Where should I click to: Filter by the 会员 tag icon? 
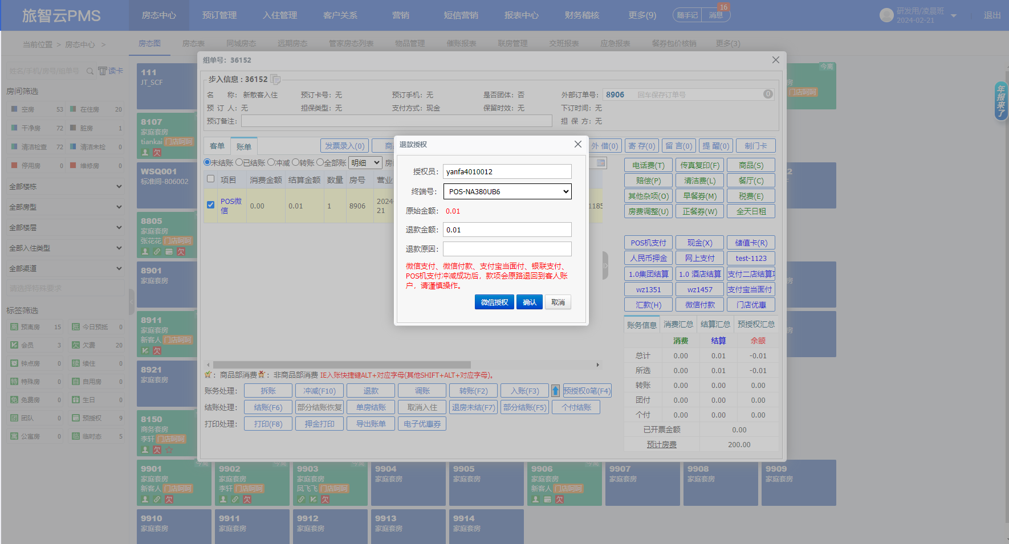pyautogui.click(x=14, y=345)
